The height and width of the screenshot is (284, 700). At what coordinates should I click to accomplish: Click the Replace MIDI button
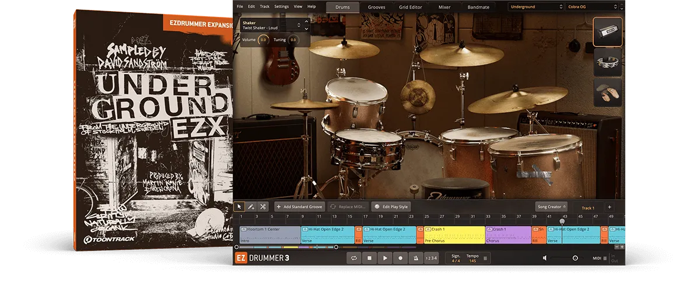[x=348, y=207]
